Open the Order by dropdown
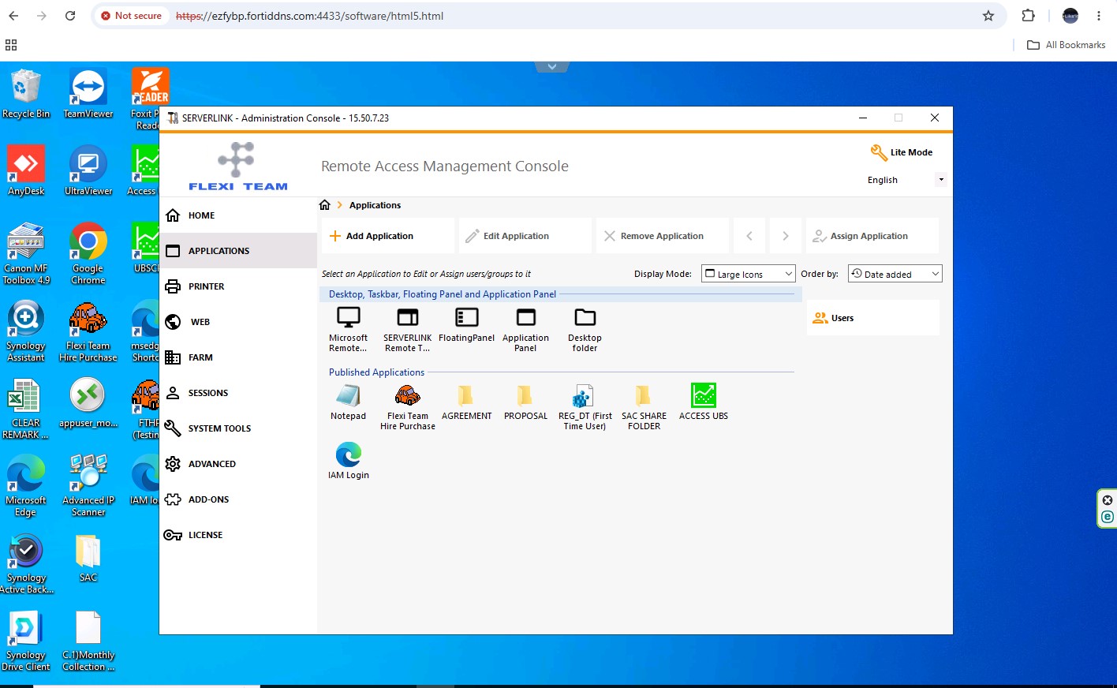 point(895,274)
